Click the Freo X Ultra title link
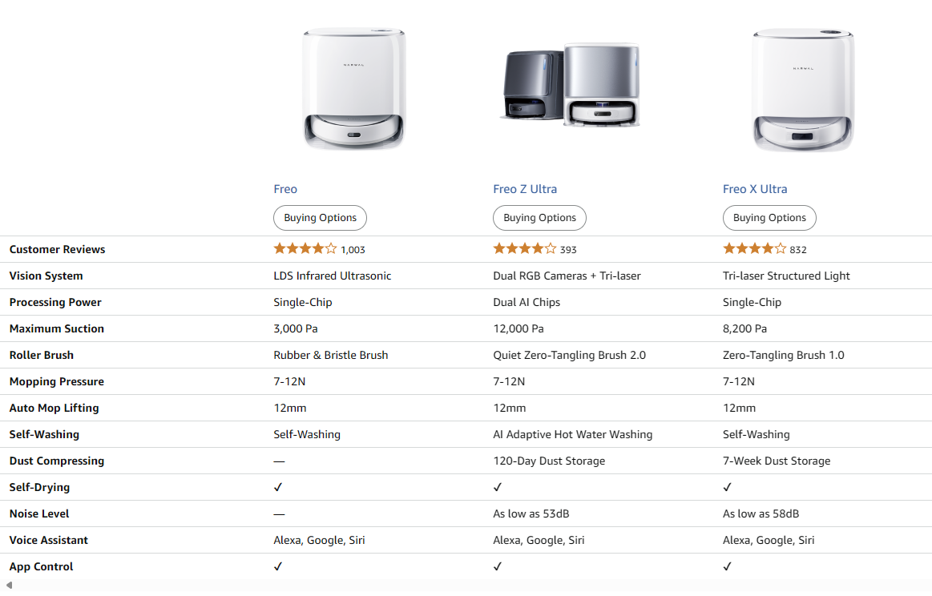Screen dimensions: 932x596 tap(755, 189)
